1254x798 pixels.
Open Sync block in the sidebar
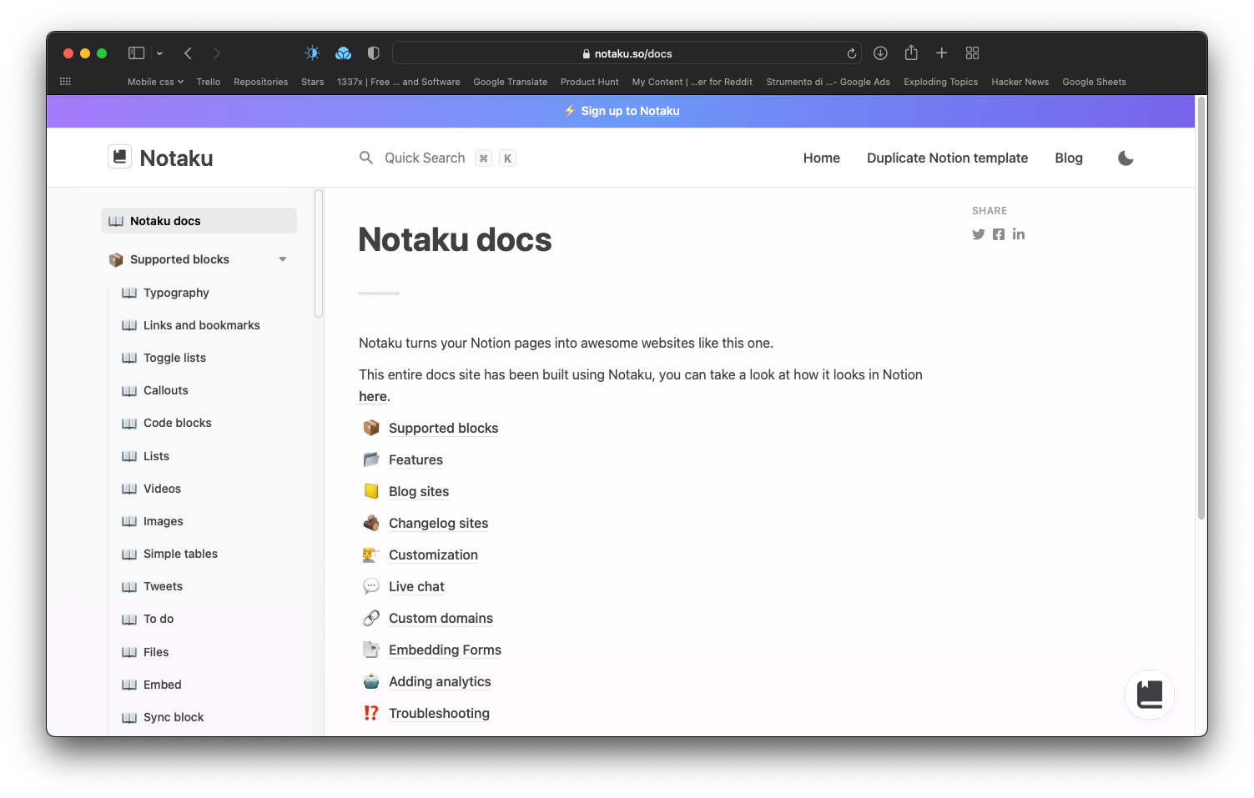pos(174,717)
